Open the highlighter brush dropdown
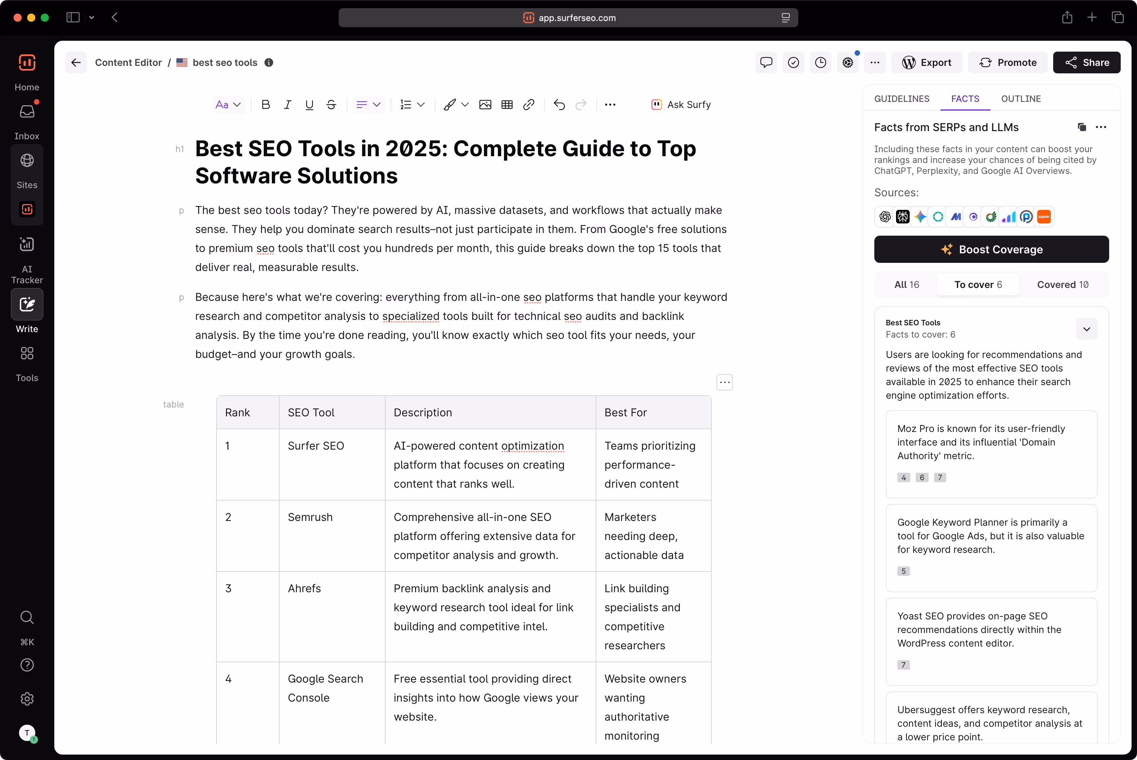 coord(456,105)
